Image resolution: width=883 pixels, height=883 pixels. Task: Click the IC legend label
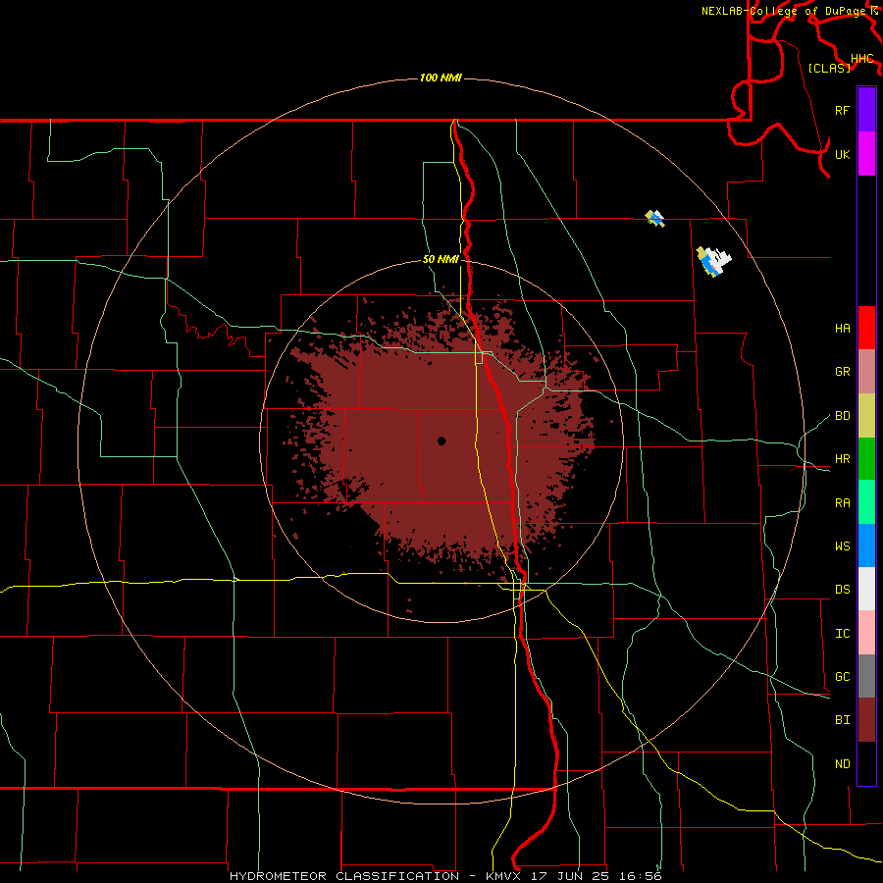[x=843, y=634]
